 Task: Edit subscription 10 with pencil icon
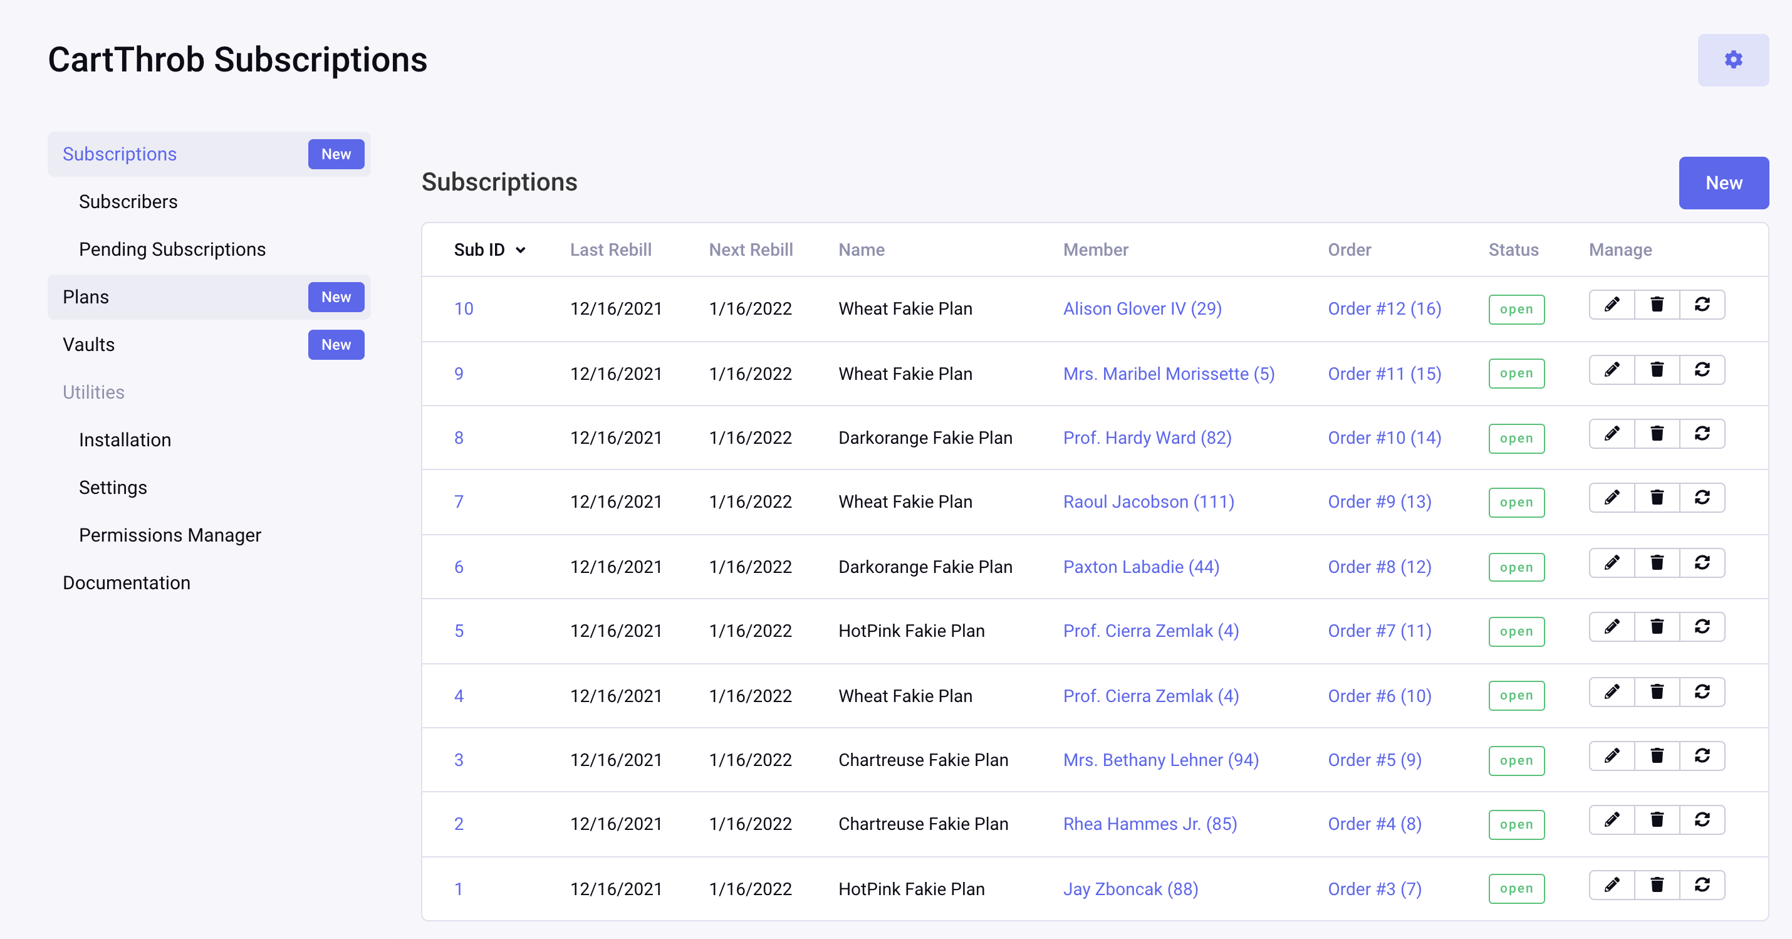coord(1612,305)
